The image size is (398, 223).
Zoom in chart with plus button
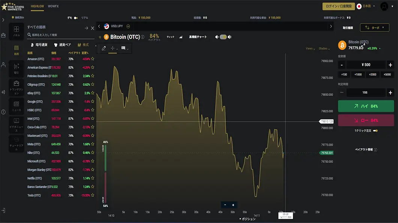click(x=233, y=205)
